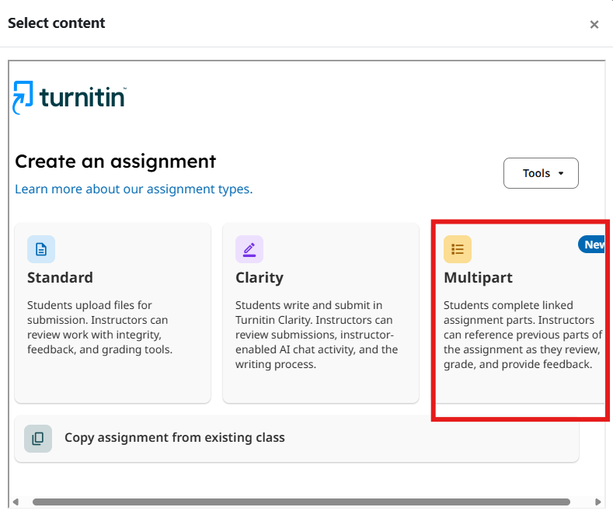613x521 pixels.
Task: Click the Multipart list icon
Action: [x=458, y=249]
